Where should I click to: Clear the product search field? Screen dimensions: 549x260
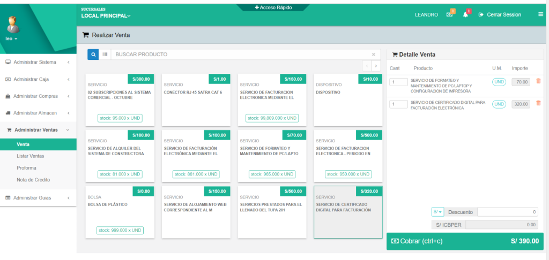(x=373, y=55)
